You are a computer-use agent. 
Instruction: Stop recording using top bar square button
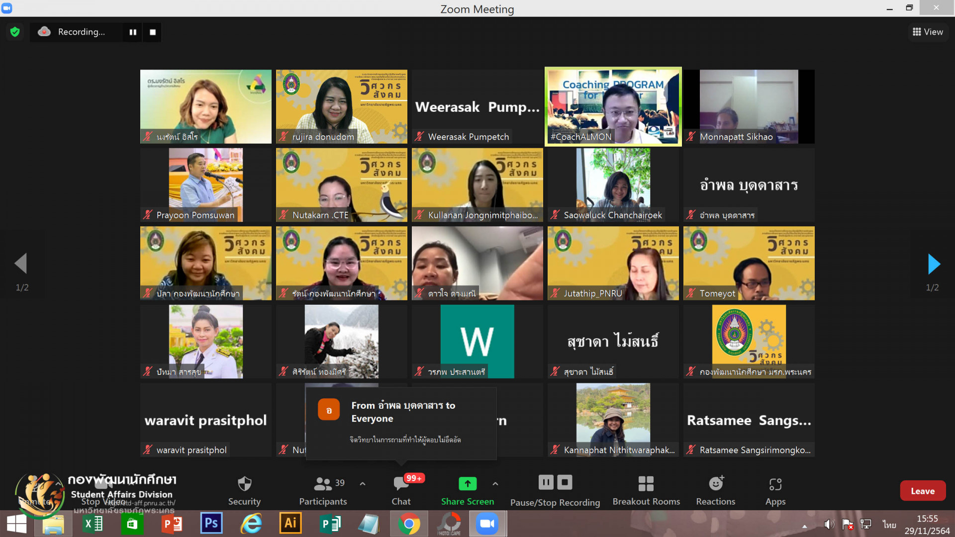(x=153, y=32)
